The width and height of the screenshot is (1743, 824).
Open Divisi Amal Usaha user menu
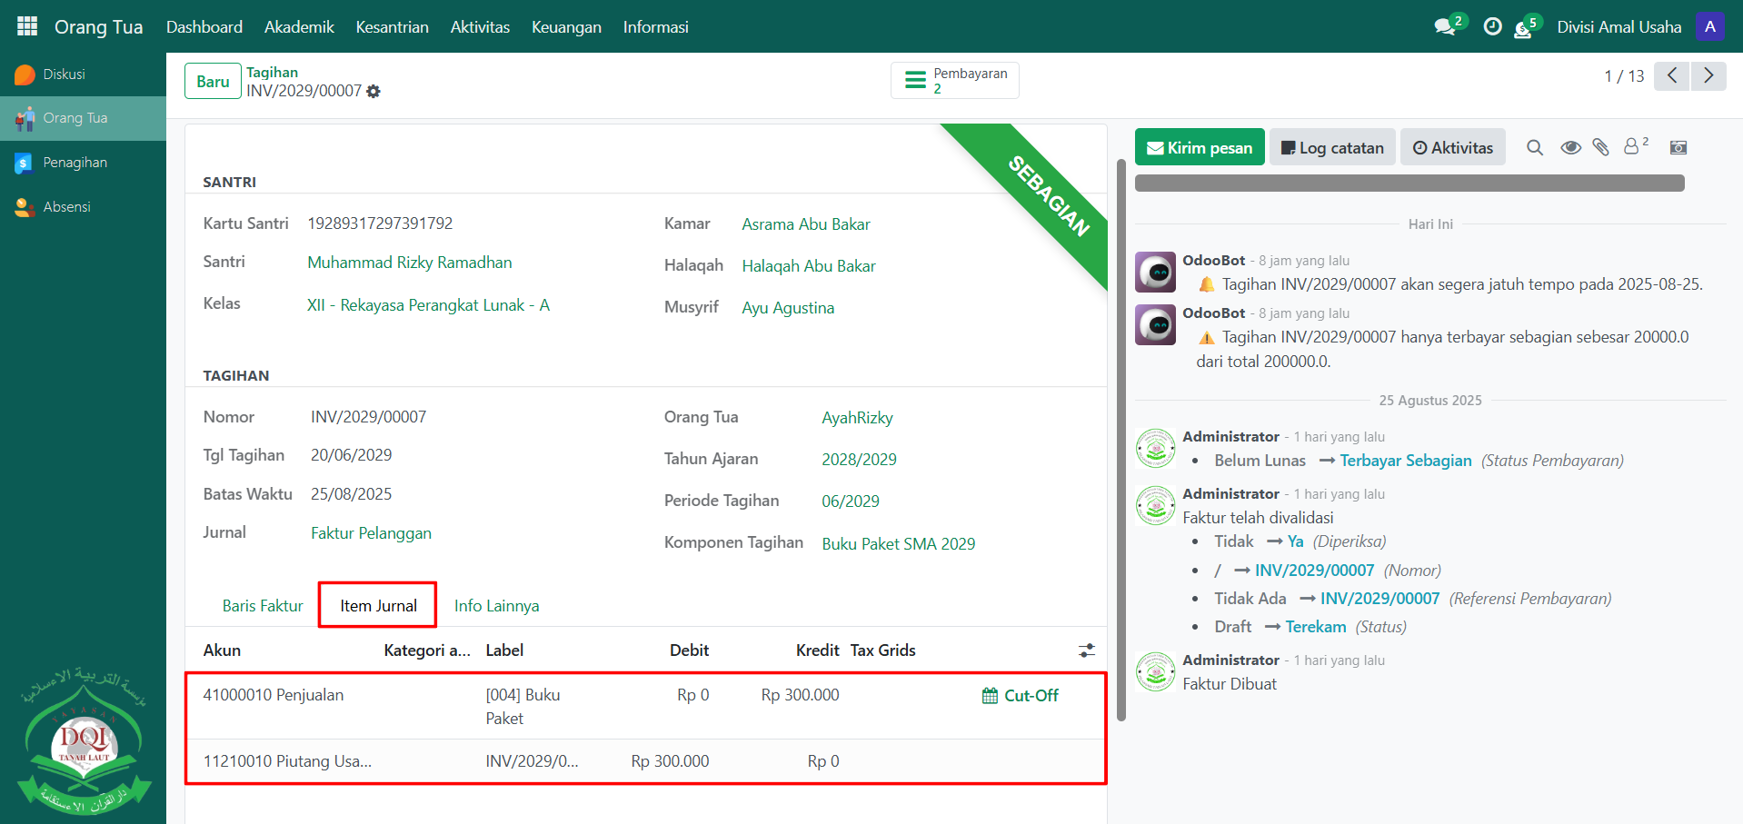(x=1618, y=27)
